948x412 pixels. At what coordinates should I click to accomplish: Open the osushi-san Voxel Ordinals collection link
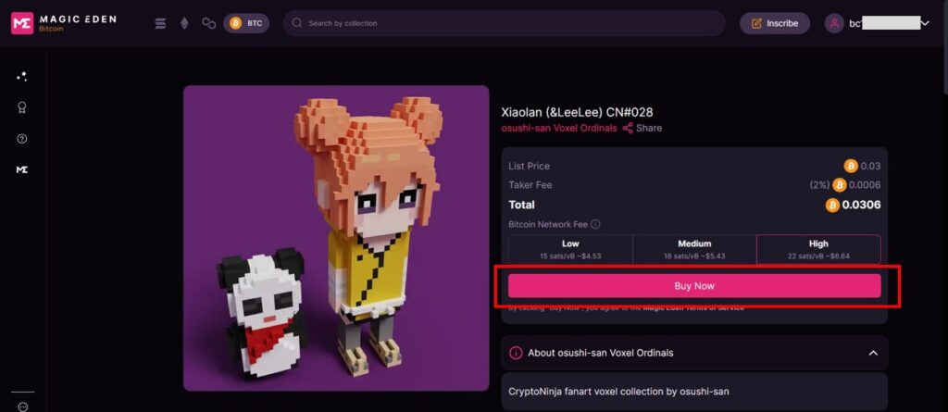[559, 128]
